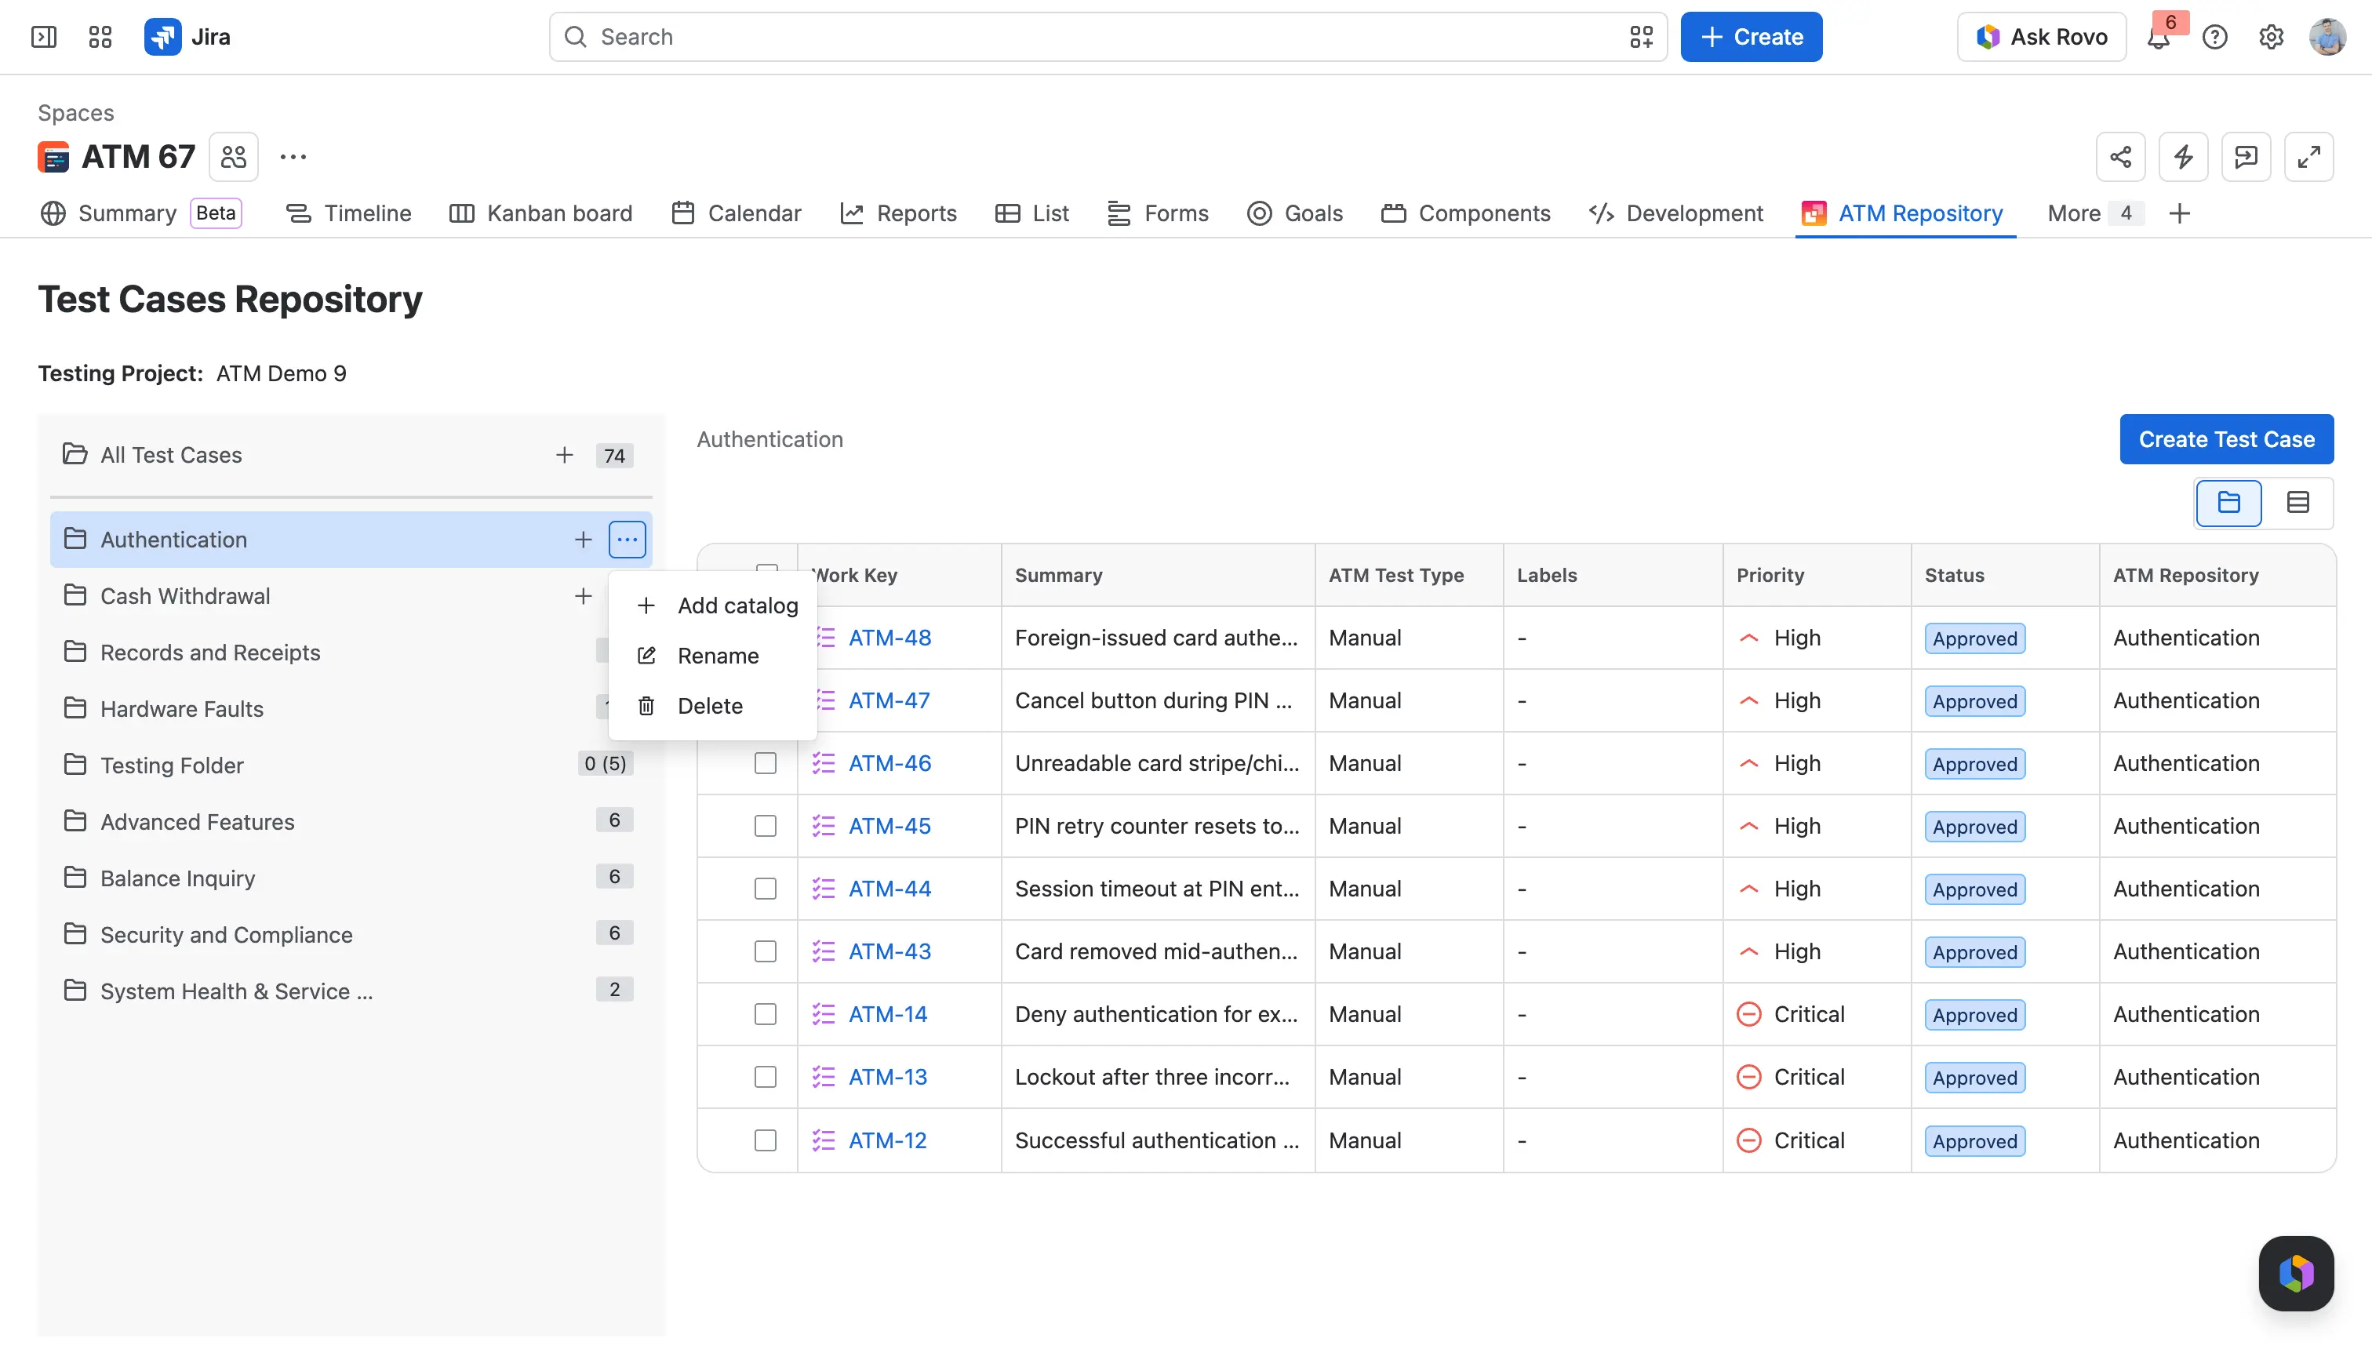Click the Search field

click(1108, 37)
